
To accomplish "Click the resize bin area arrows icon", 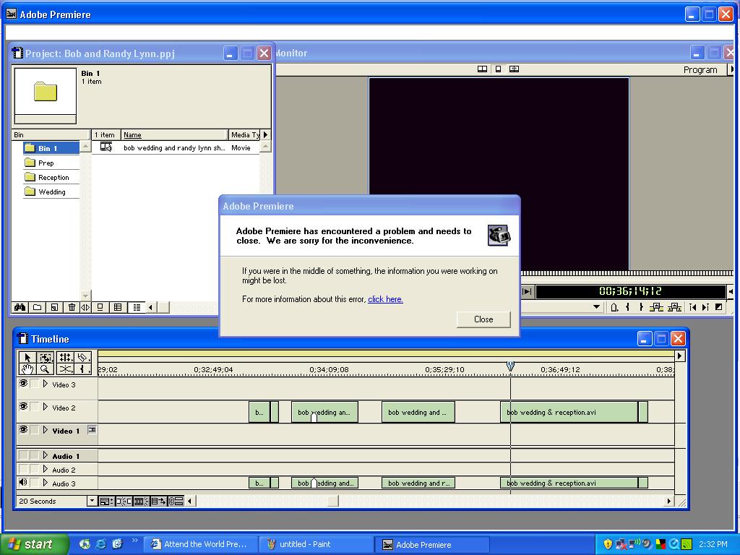I will pos(85,307).
